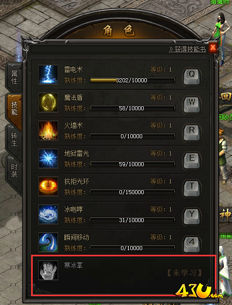Close the 角色 panel with red X

(213, 47)
